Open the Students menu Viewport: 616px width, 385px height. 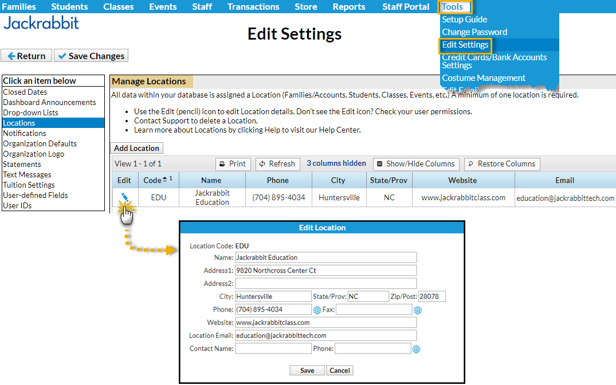point(69,7)
